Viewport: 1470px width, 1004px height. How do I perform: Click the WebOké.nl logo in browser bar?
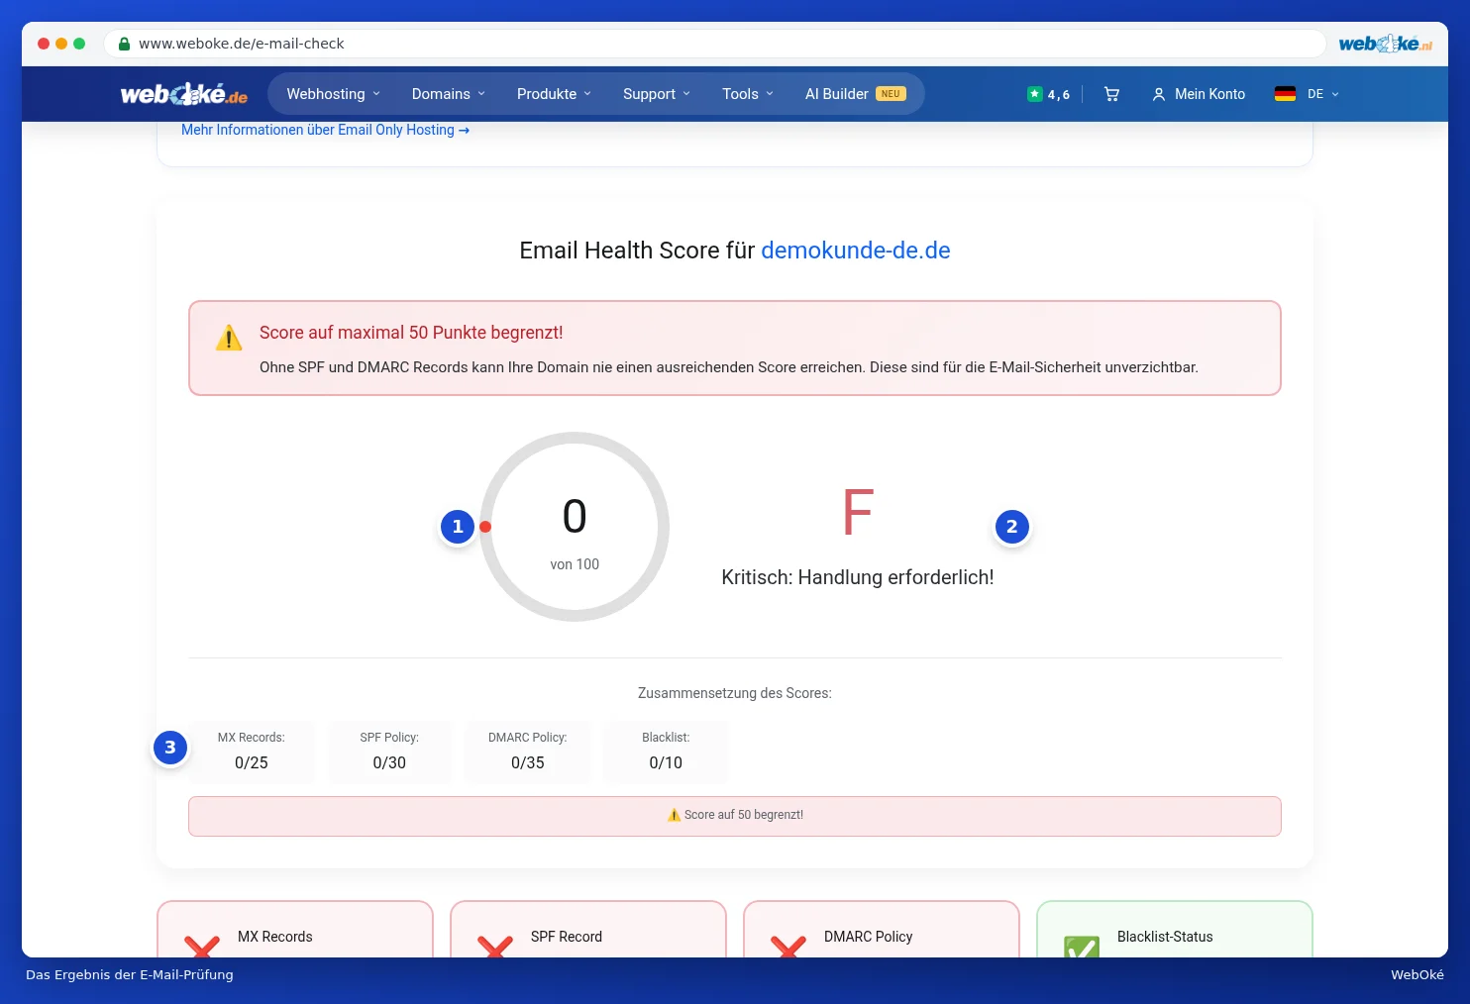[x=1385, y=44]
